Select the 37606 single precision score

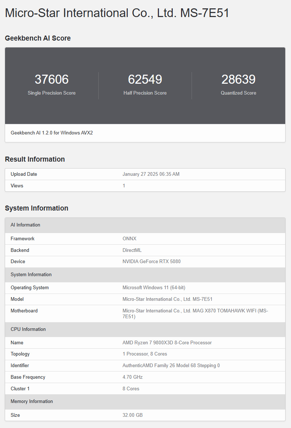click(x=52, y=79)
